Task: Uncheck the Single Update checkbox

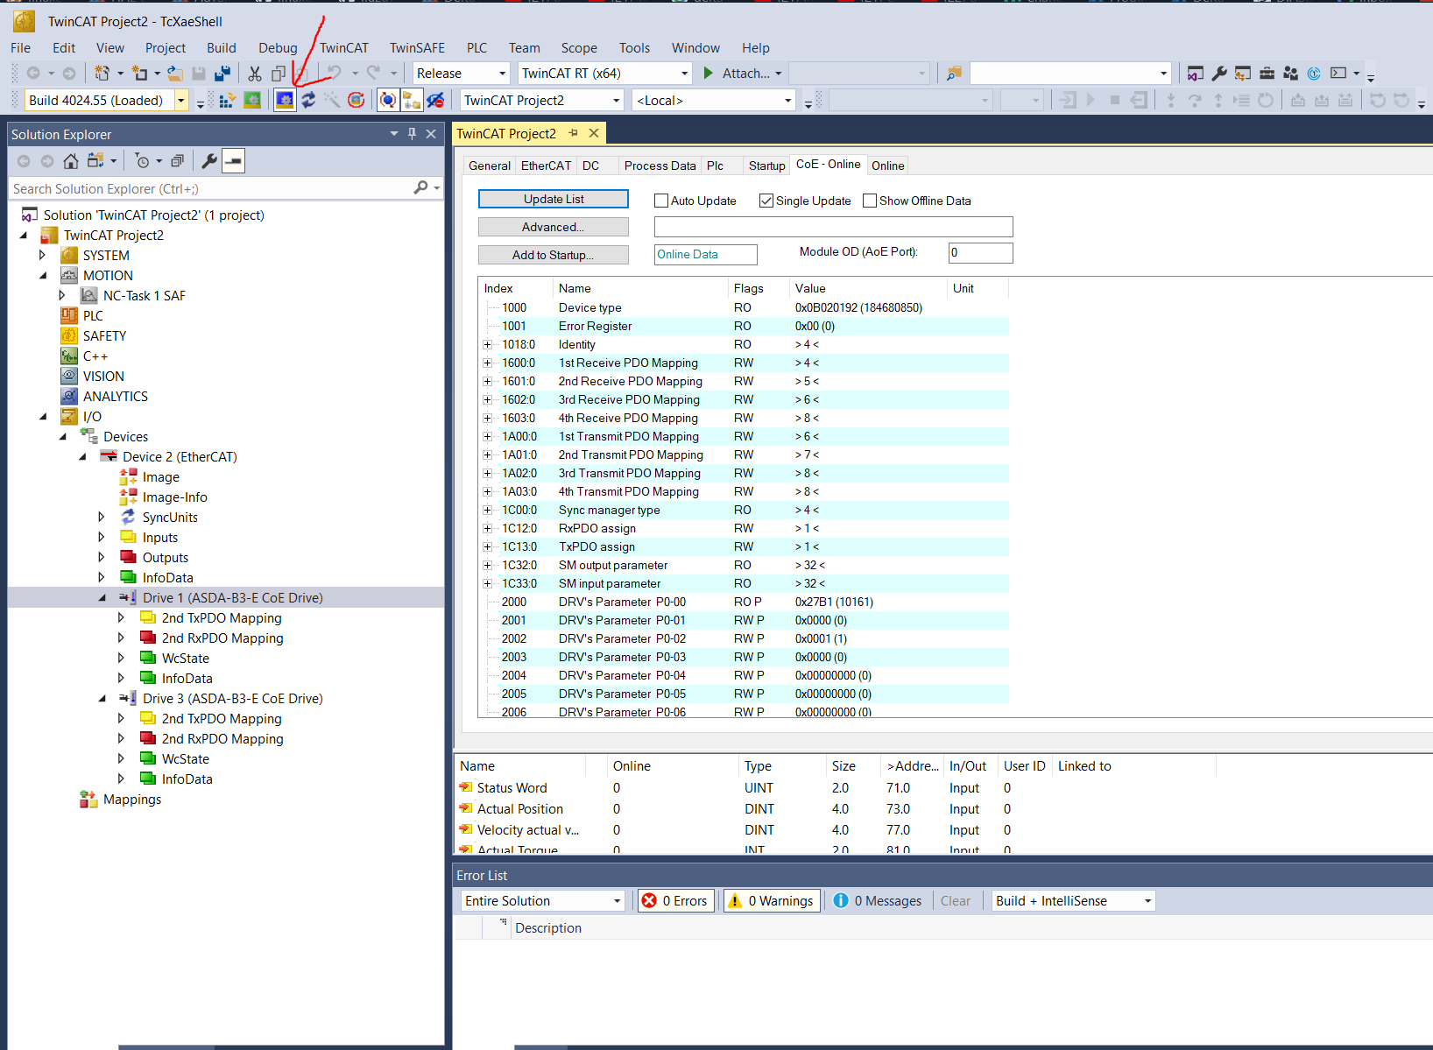Action: click(x=766, y=201)
